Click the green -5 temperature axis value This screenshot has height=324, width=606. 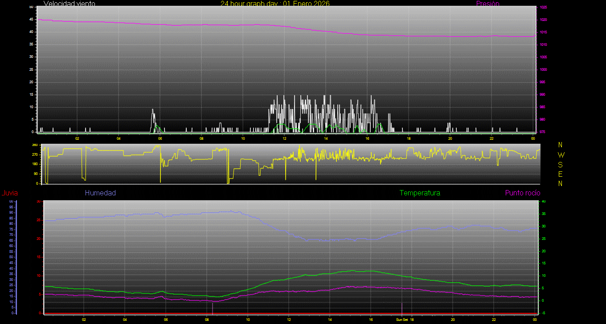542,313
